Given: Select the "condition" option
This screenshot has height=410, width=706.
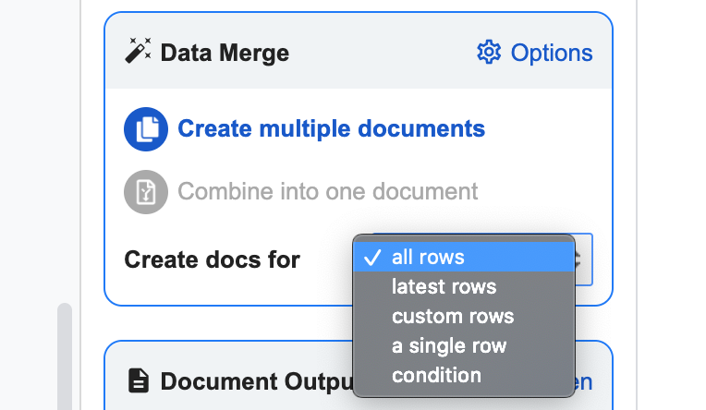Looking at the screenshot, I should (436, 376).
